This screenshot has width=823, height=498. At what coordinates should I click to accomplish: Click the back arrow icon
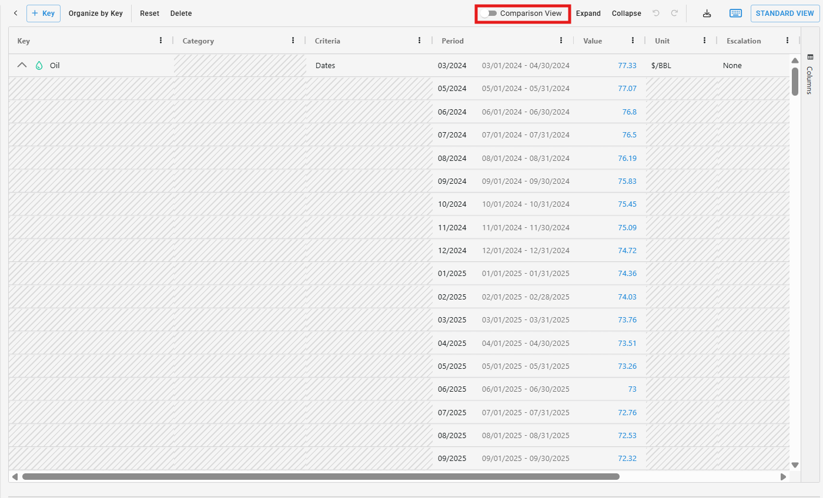(15, 13)
